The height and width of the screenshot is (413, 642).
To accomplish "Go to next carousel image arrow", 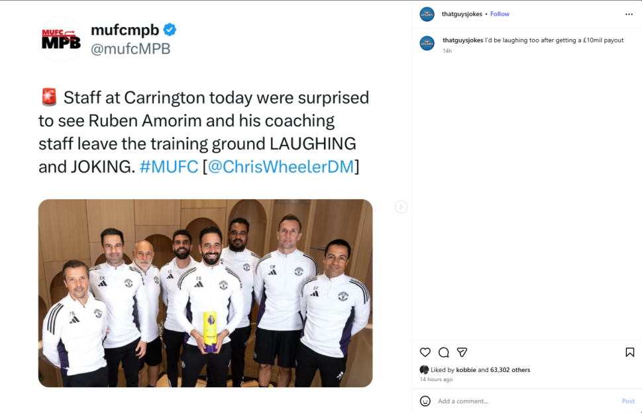I will (x=401, y=207).
